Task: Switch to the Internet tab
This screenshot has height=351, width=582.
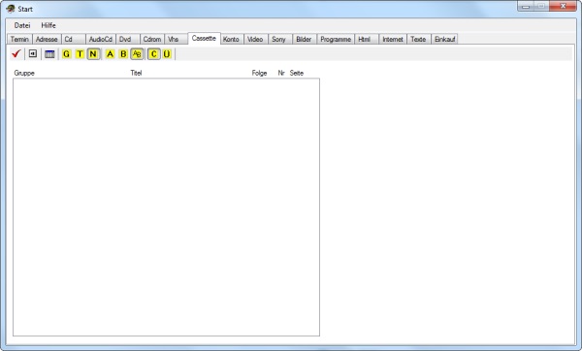Action: [x=393, y=39]
